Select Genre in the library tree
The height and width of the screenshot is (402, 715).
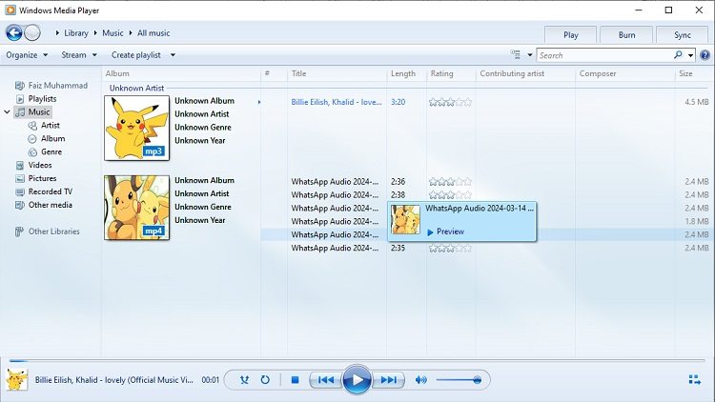point(51,151)
